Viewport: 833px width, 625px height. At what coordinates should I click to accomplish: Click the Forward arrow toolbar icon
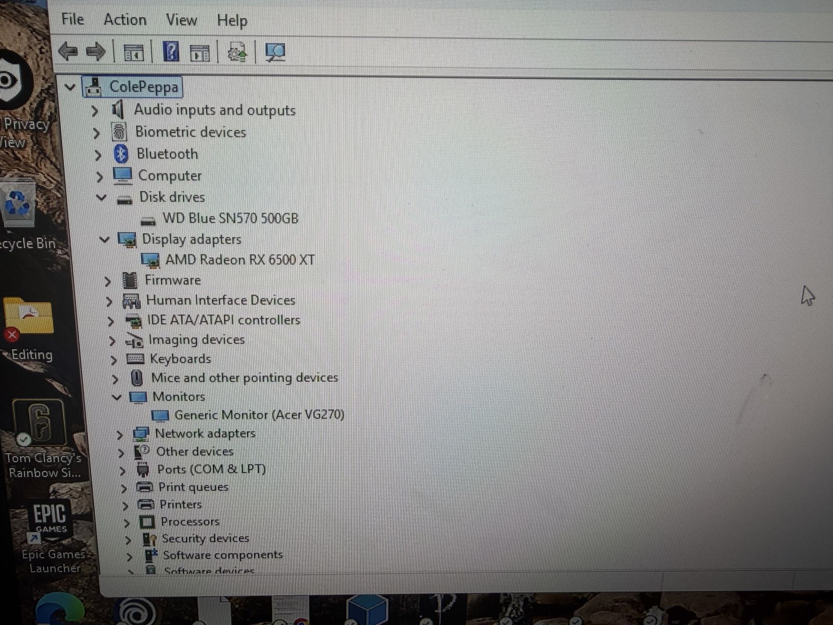96,52
